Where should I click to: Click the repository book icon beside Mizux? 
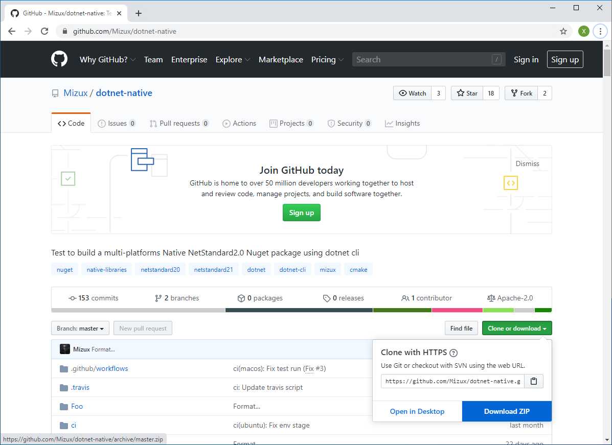point(55,93)
